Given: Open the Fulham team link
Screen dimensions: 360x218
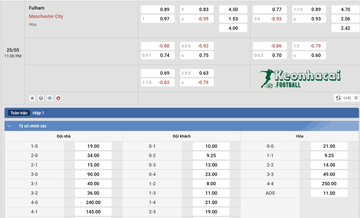Looking at the screenshot, I should pos(36,8).
